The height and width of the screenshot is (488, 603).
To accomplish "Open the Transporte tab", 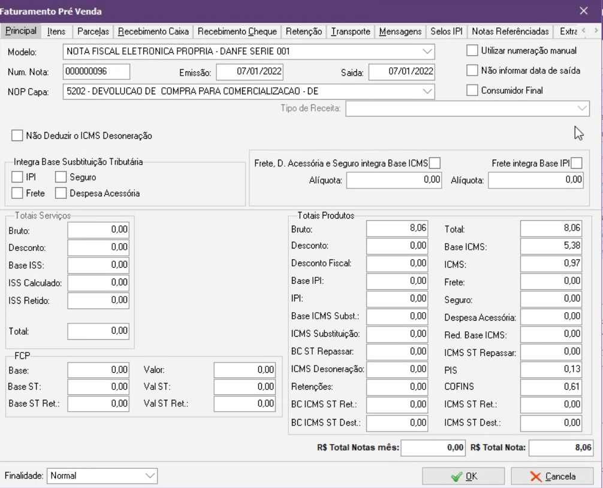I will click(x=351, y=31).
